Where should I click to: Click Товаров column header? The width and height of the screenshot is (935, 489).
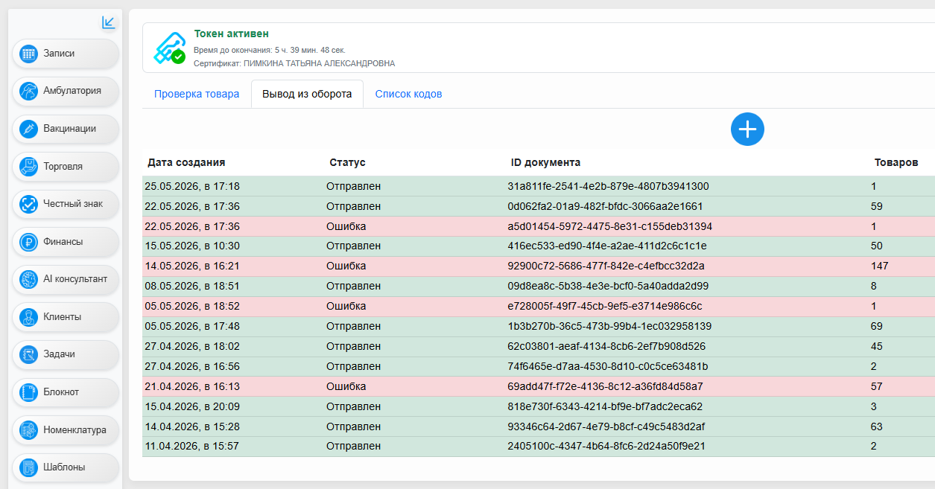click(x=896, y=162)
